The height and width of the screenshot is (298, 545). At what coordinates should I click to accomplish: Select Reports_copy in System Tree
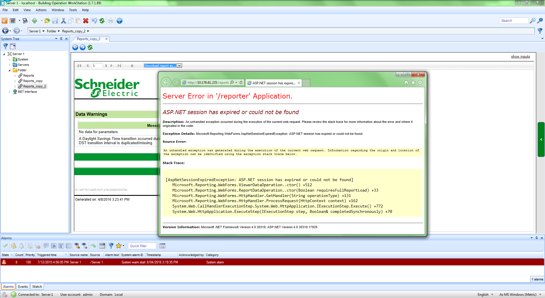coord(33,81)
